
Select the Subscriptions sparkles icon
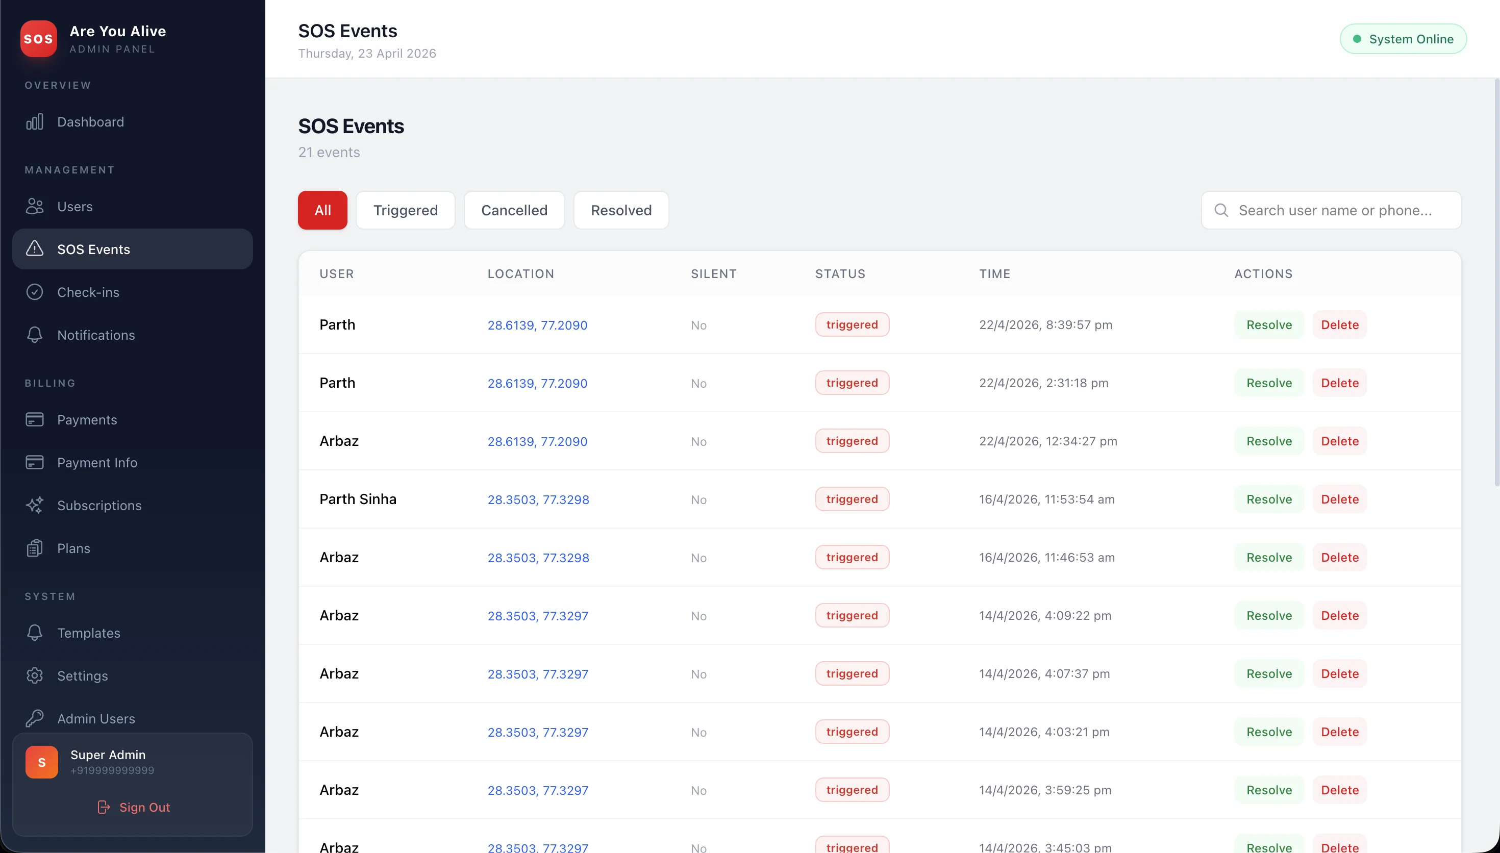(34, 505)
